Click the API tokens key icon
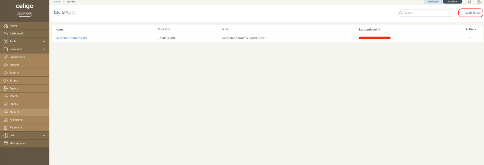Image resolution: width=484 pixels, height=165 pixels. 5,120
